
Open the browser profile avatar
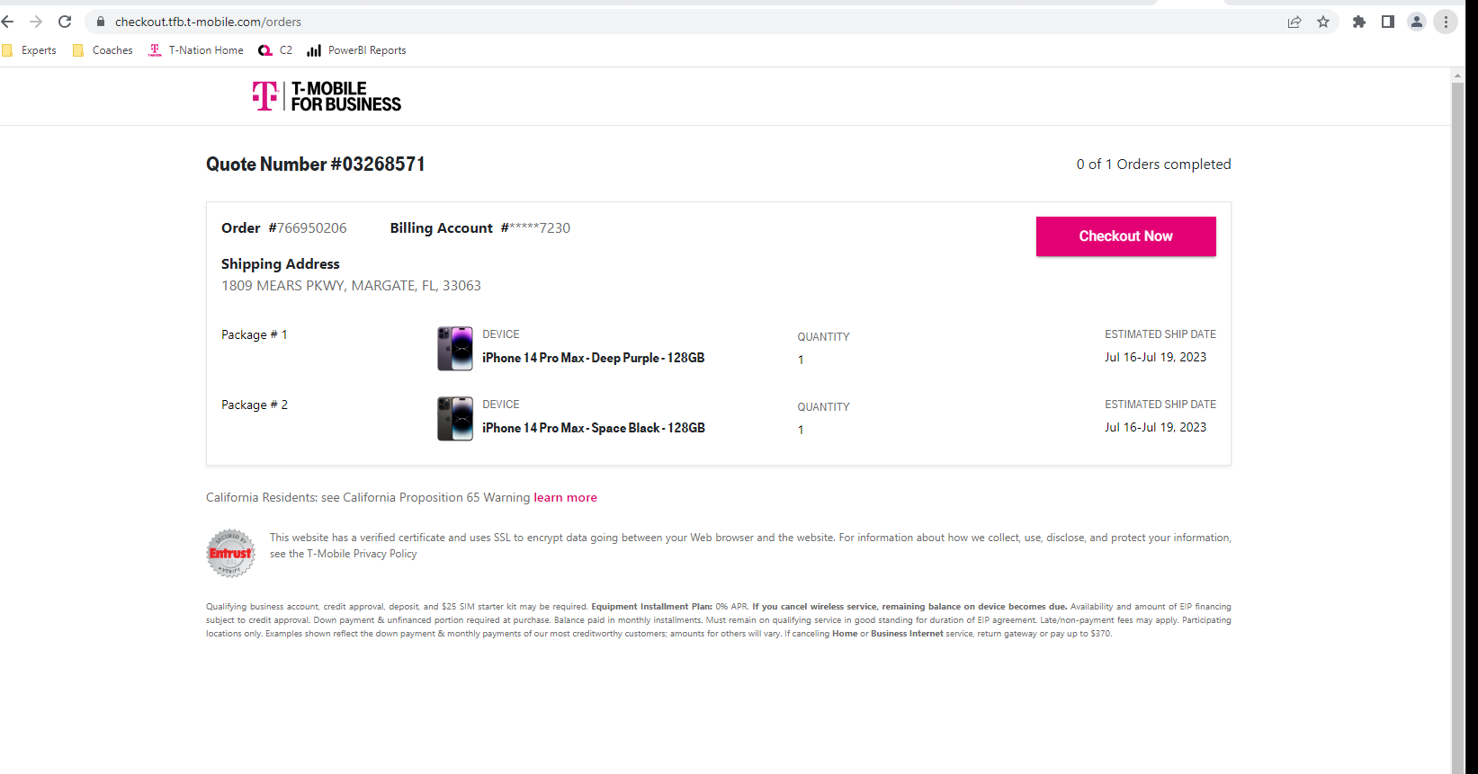[x=1416, y=21]
